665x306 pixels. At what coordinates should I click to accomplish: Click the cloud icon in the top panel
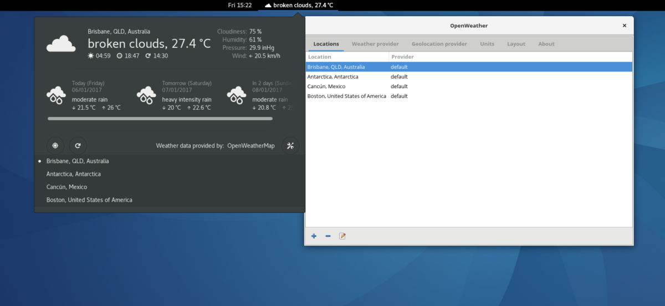[x=268, y=5]
